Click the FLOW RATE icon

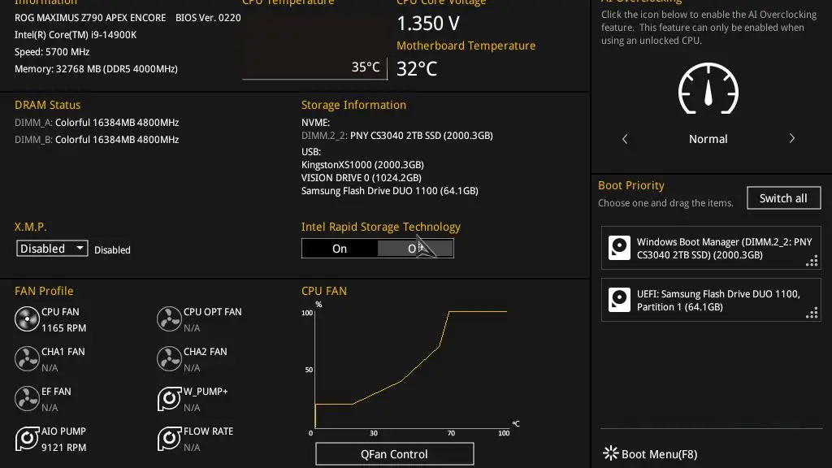(x=169, y=439)
